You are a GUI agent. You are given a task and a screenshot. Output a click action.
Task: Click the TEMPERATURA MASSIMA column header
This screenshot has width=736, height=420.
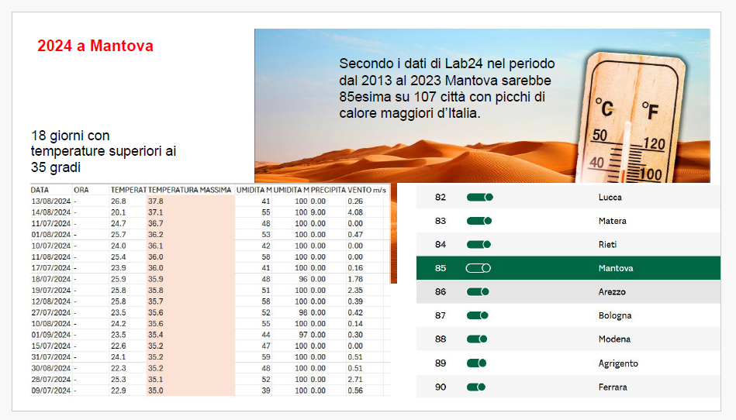(x=189, y=190)
